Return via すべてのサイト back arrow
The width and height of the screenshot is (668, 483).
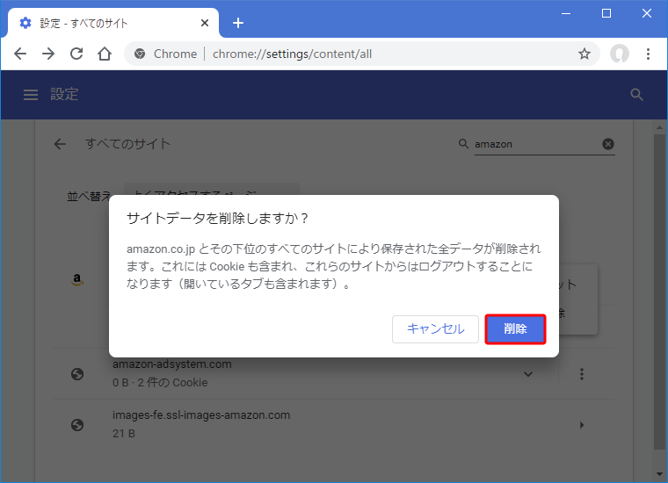(60, 144)
